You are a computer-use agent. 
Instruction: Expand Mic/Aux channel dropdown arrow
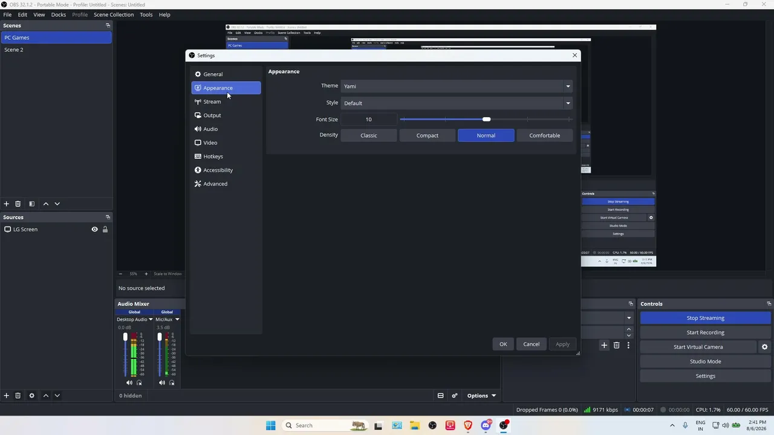(177, 320)
